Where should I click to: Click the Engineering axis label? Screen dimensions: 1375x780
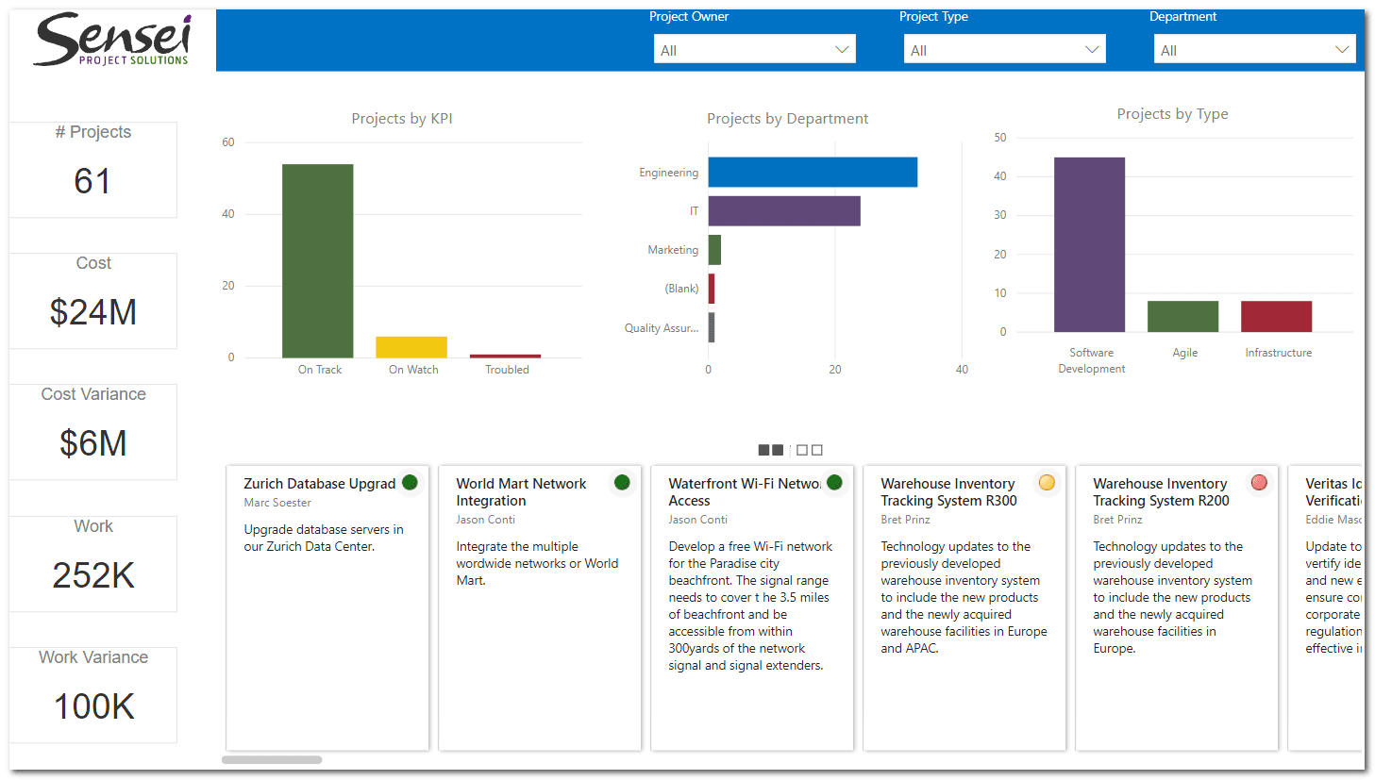click(x=668, y=173)
